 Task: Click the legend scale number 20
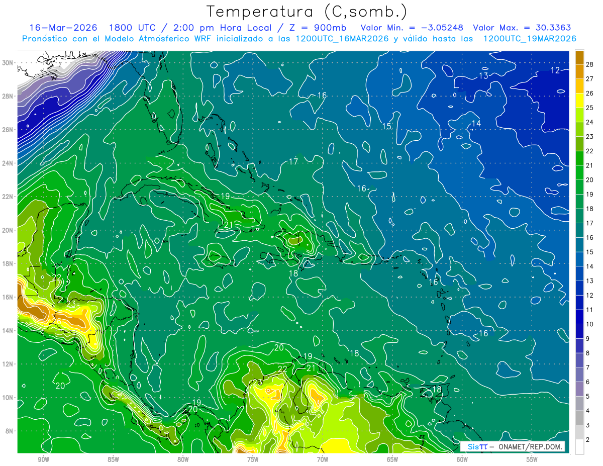(x=590, y=180)
